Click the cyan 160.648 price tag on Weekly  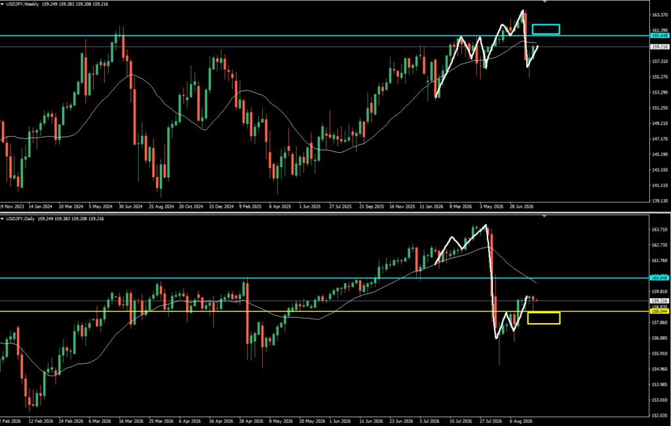(659, 36)
